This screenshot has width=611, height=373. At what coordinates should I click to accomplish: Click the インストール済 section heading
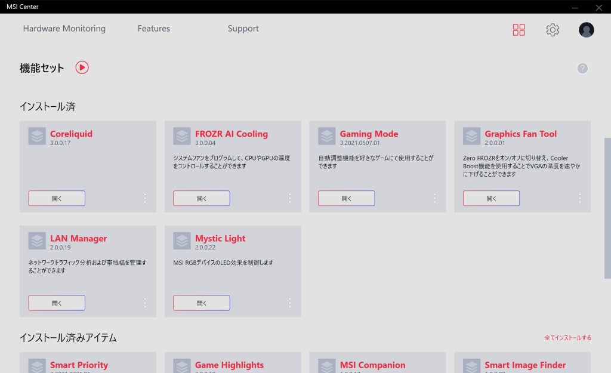48,106
